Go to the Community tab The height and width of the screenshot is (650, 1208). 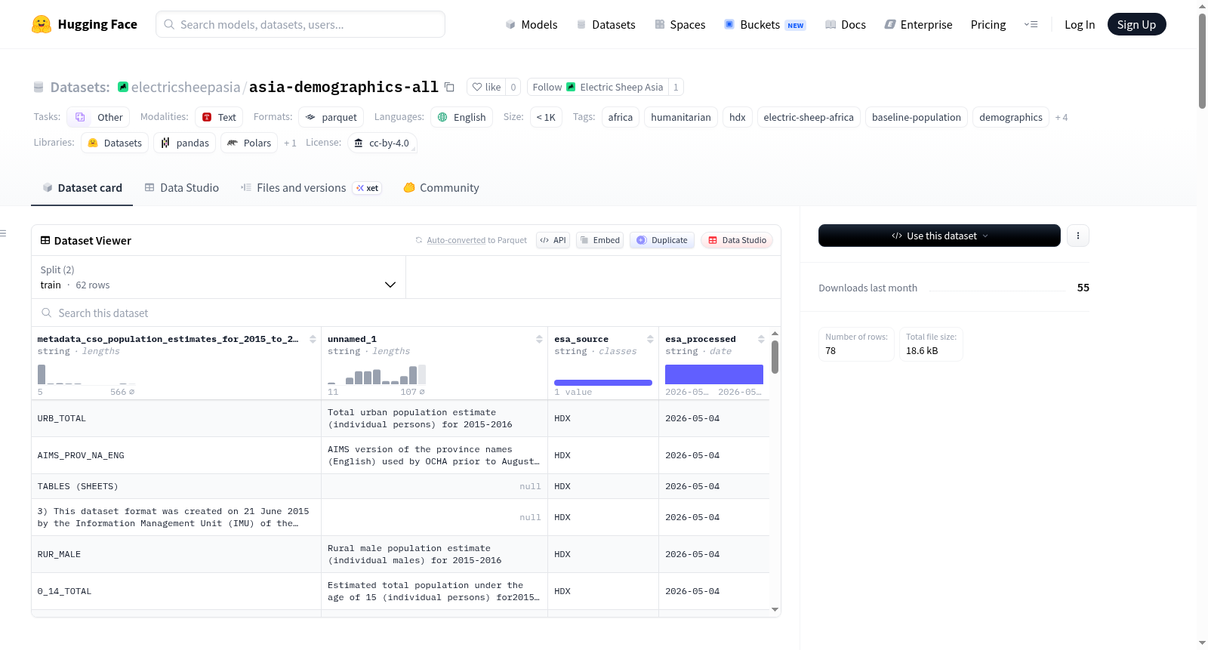(x=442, y=188)
